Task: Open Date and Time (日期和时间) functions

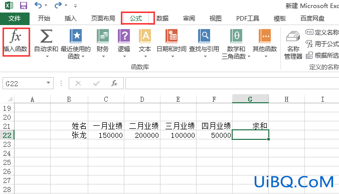Action: pos(172,44)
